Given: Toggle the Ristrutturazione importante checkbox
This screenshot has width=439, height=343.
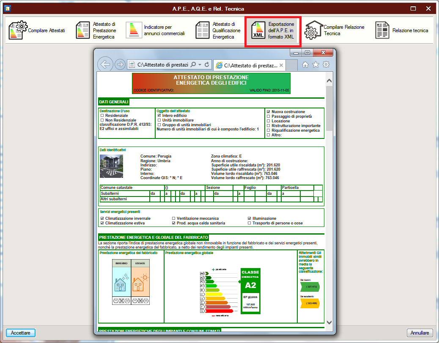Looking at the screenshot, I should [x=269, y=125].
